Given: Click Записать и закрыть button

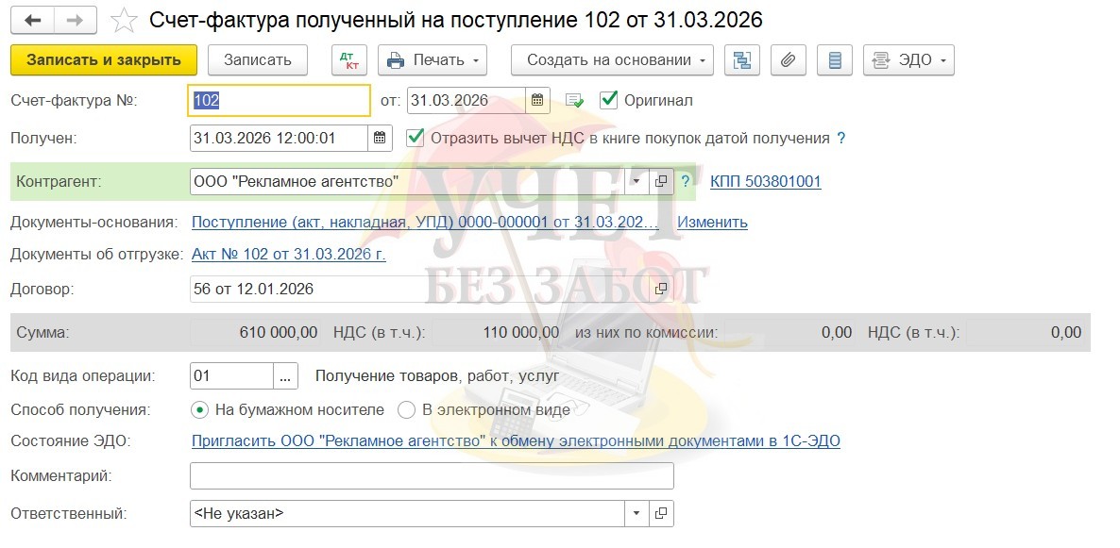Looking at the screenshot, I should coord(104,60).
